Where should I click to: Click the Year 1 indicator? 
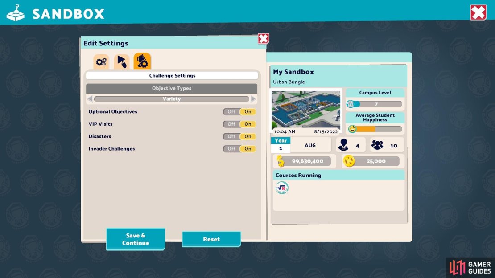click(280, 145)
